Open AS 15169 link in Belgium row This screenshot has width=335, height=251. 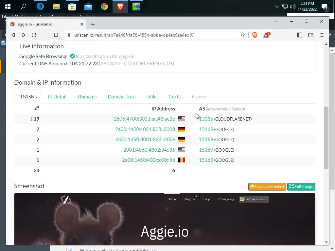[206, 160]
